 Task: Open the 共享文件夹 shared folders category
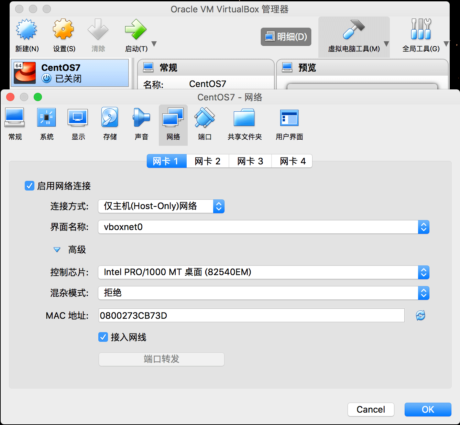click(244, 124)
